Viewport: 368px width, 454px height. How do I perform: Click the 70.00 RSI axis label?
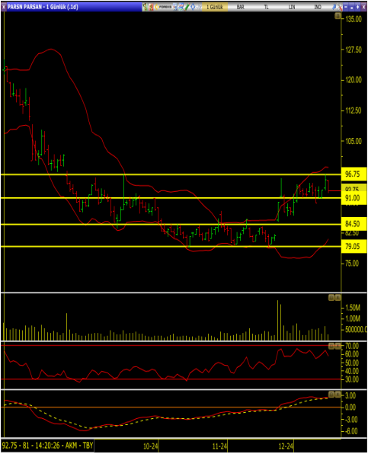pos(352,346)
